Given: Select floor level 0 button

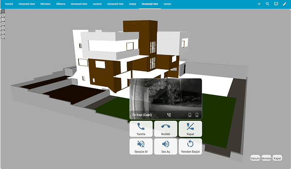Looking at the screenshot, I should pos(3,15).
